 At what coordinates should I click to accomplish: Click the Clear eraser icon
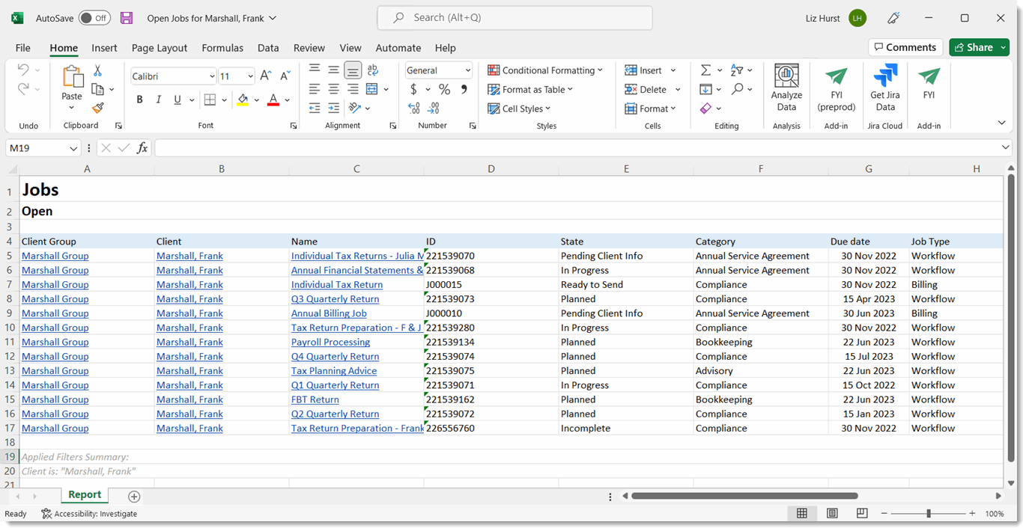tap(705, 108)
